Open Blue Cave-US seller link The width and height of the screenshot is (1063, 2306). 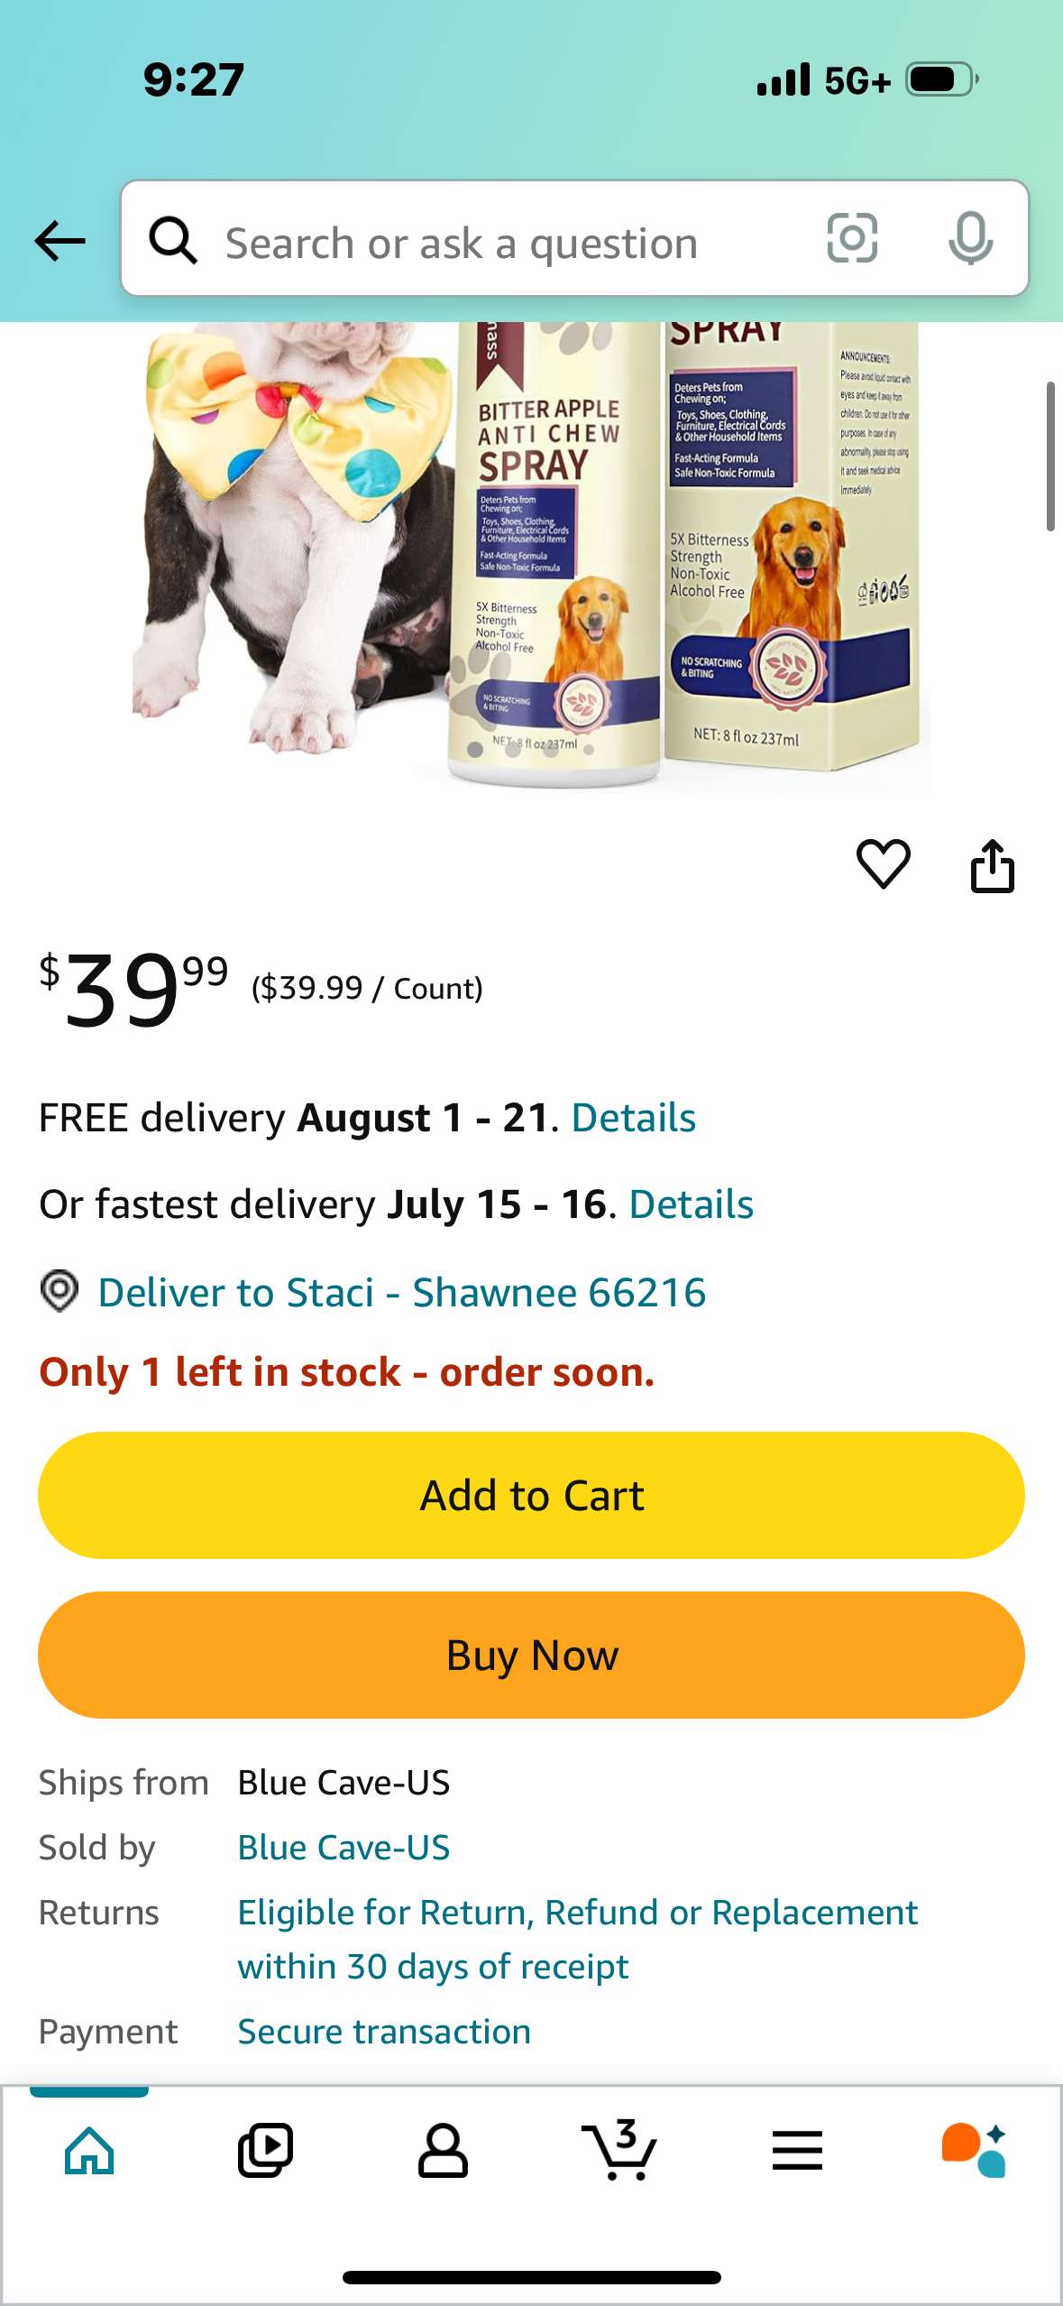point(344,1847)
